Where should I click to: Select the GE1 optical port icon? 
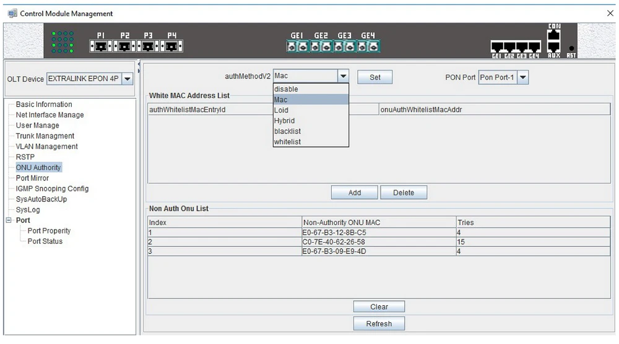(x=298, y=46)
